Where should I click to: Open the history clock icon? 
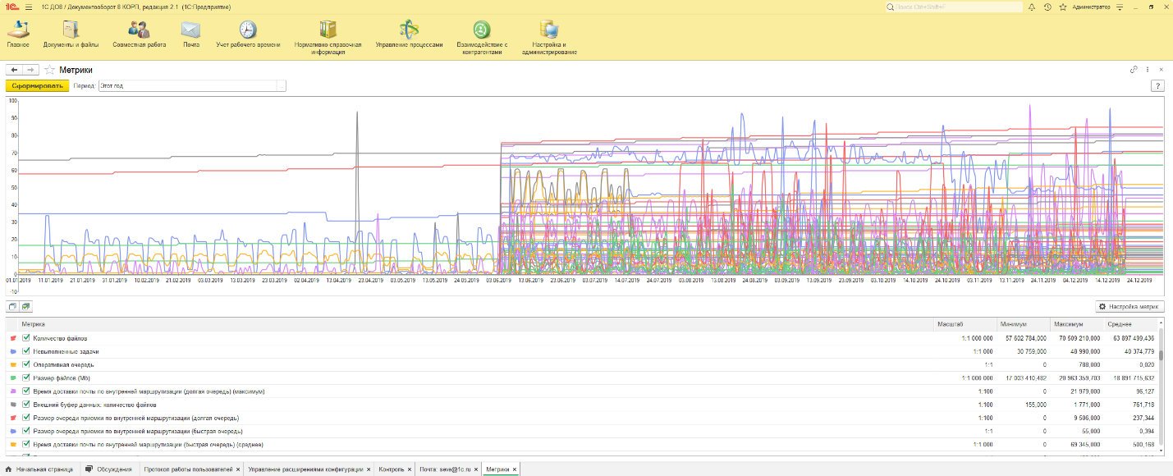[x=1047, y=7]
